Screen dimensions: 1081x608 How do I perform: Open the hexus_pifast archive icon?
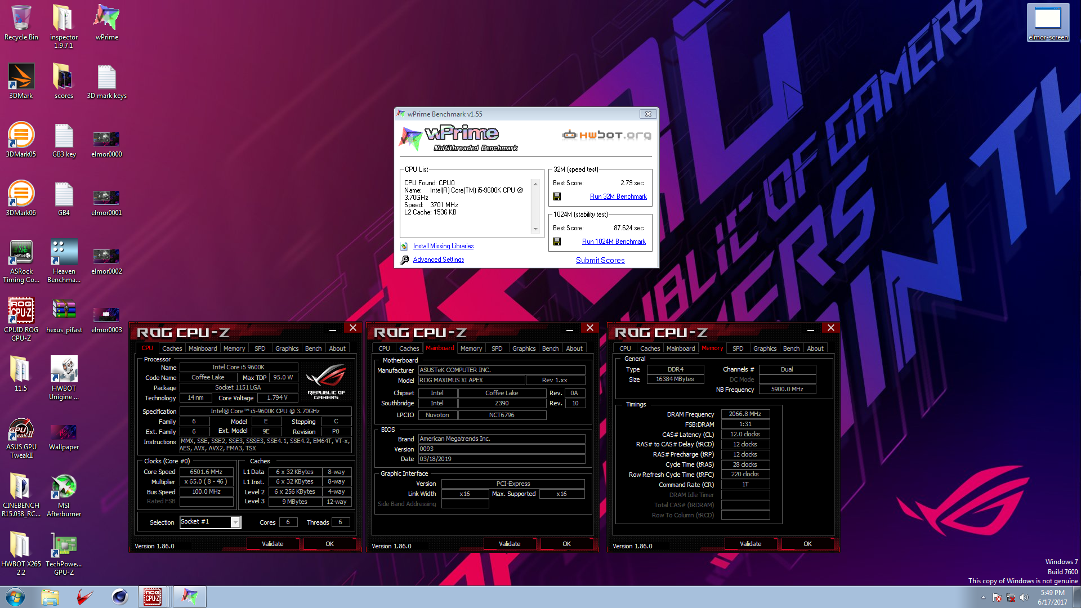tap(64, 316)
